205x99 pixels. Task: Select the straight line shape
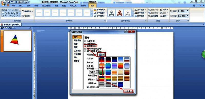8,10
